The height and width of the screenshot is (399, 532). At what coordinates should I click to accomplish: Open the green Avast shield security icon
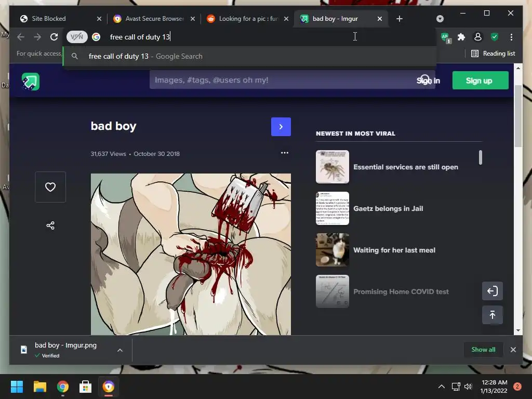tap(495, 37)
